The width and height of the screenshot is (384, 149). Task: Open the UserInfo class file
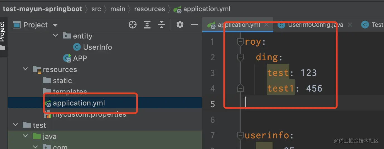pos(97,47)
